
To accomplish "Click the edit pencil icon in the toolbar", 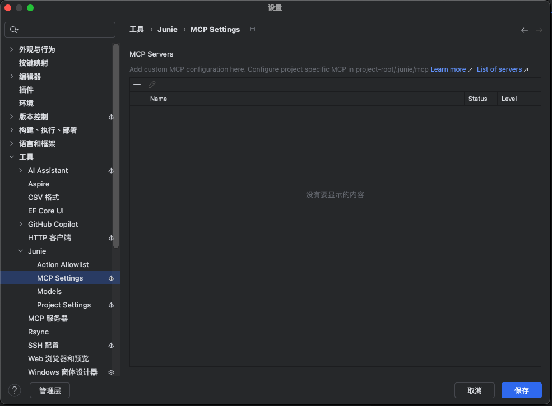I will [152, 85].
